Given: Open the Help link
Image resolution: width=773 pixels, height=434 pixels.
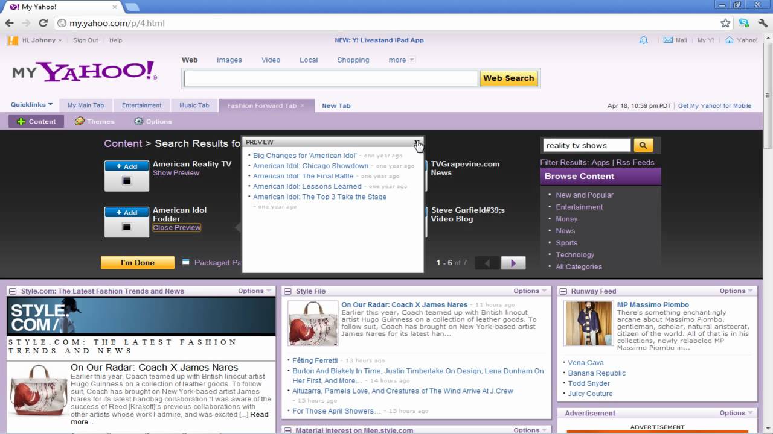Looking at the screenshot, I should coord(115,40).
